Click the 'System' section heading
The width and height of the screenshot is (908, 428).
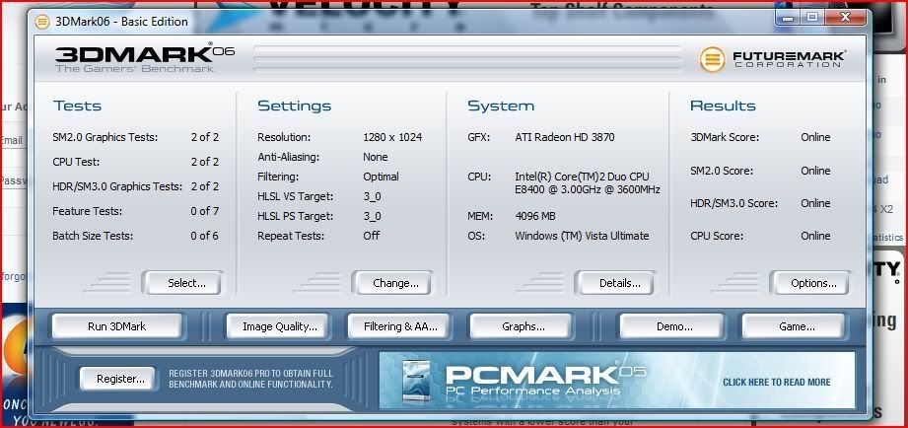[501, 106]
